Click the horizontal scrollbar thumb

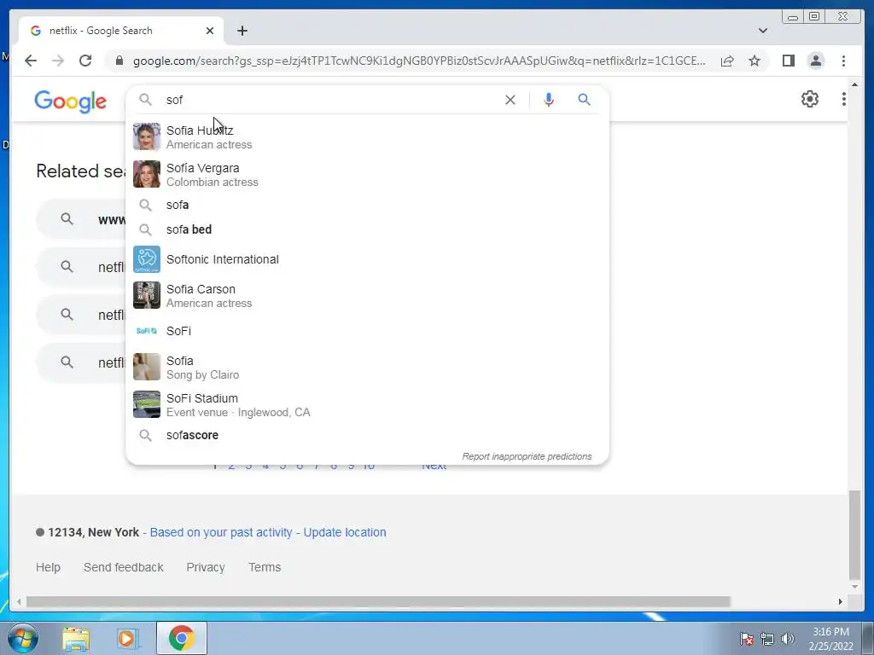(x=378, y=601)
